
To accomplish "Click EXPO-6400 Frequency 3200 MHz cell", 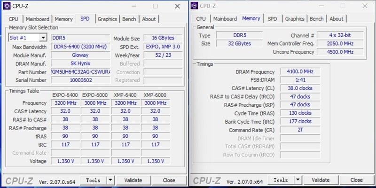I will pyautogui.click(x=65, y=103).
